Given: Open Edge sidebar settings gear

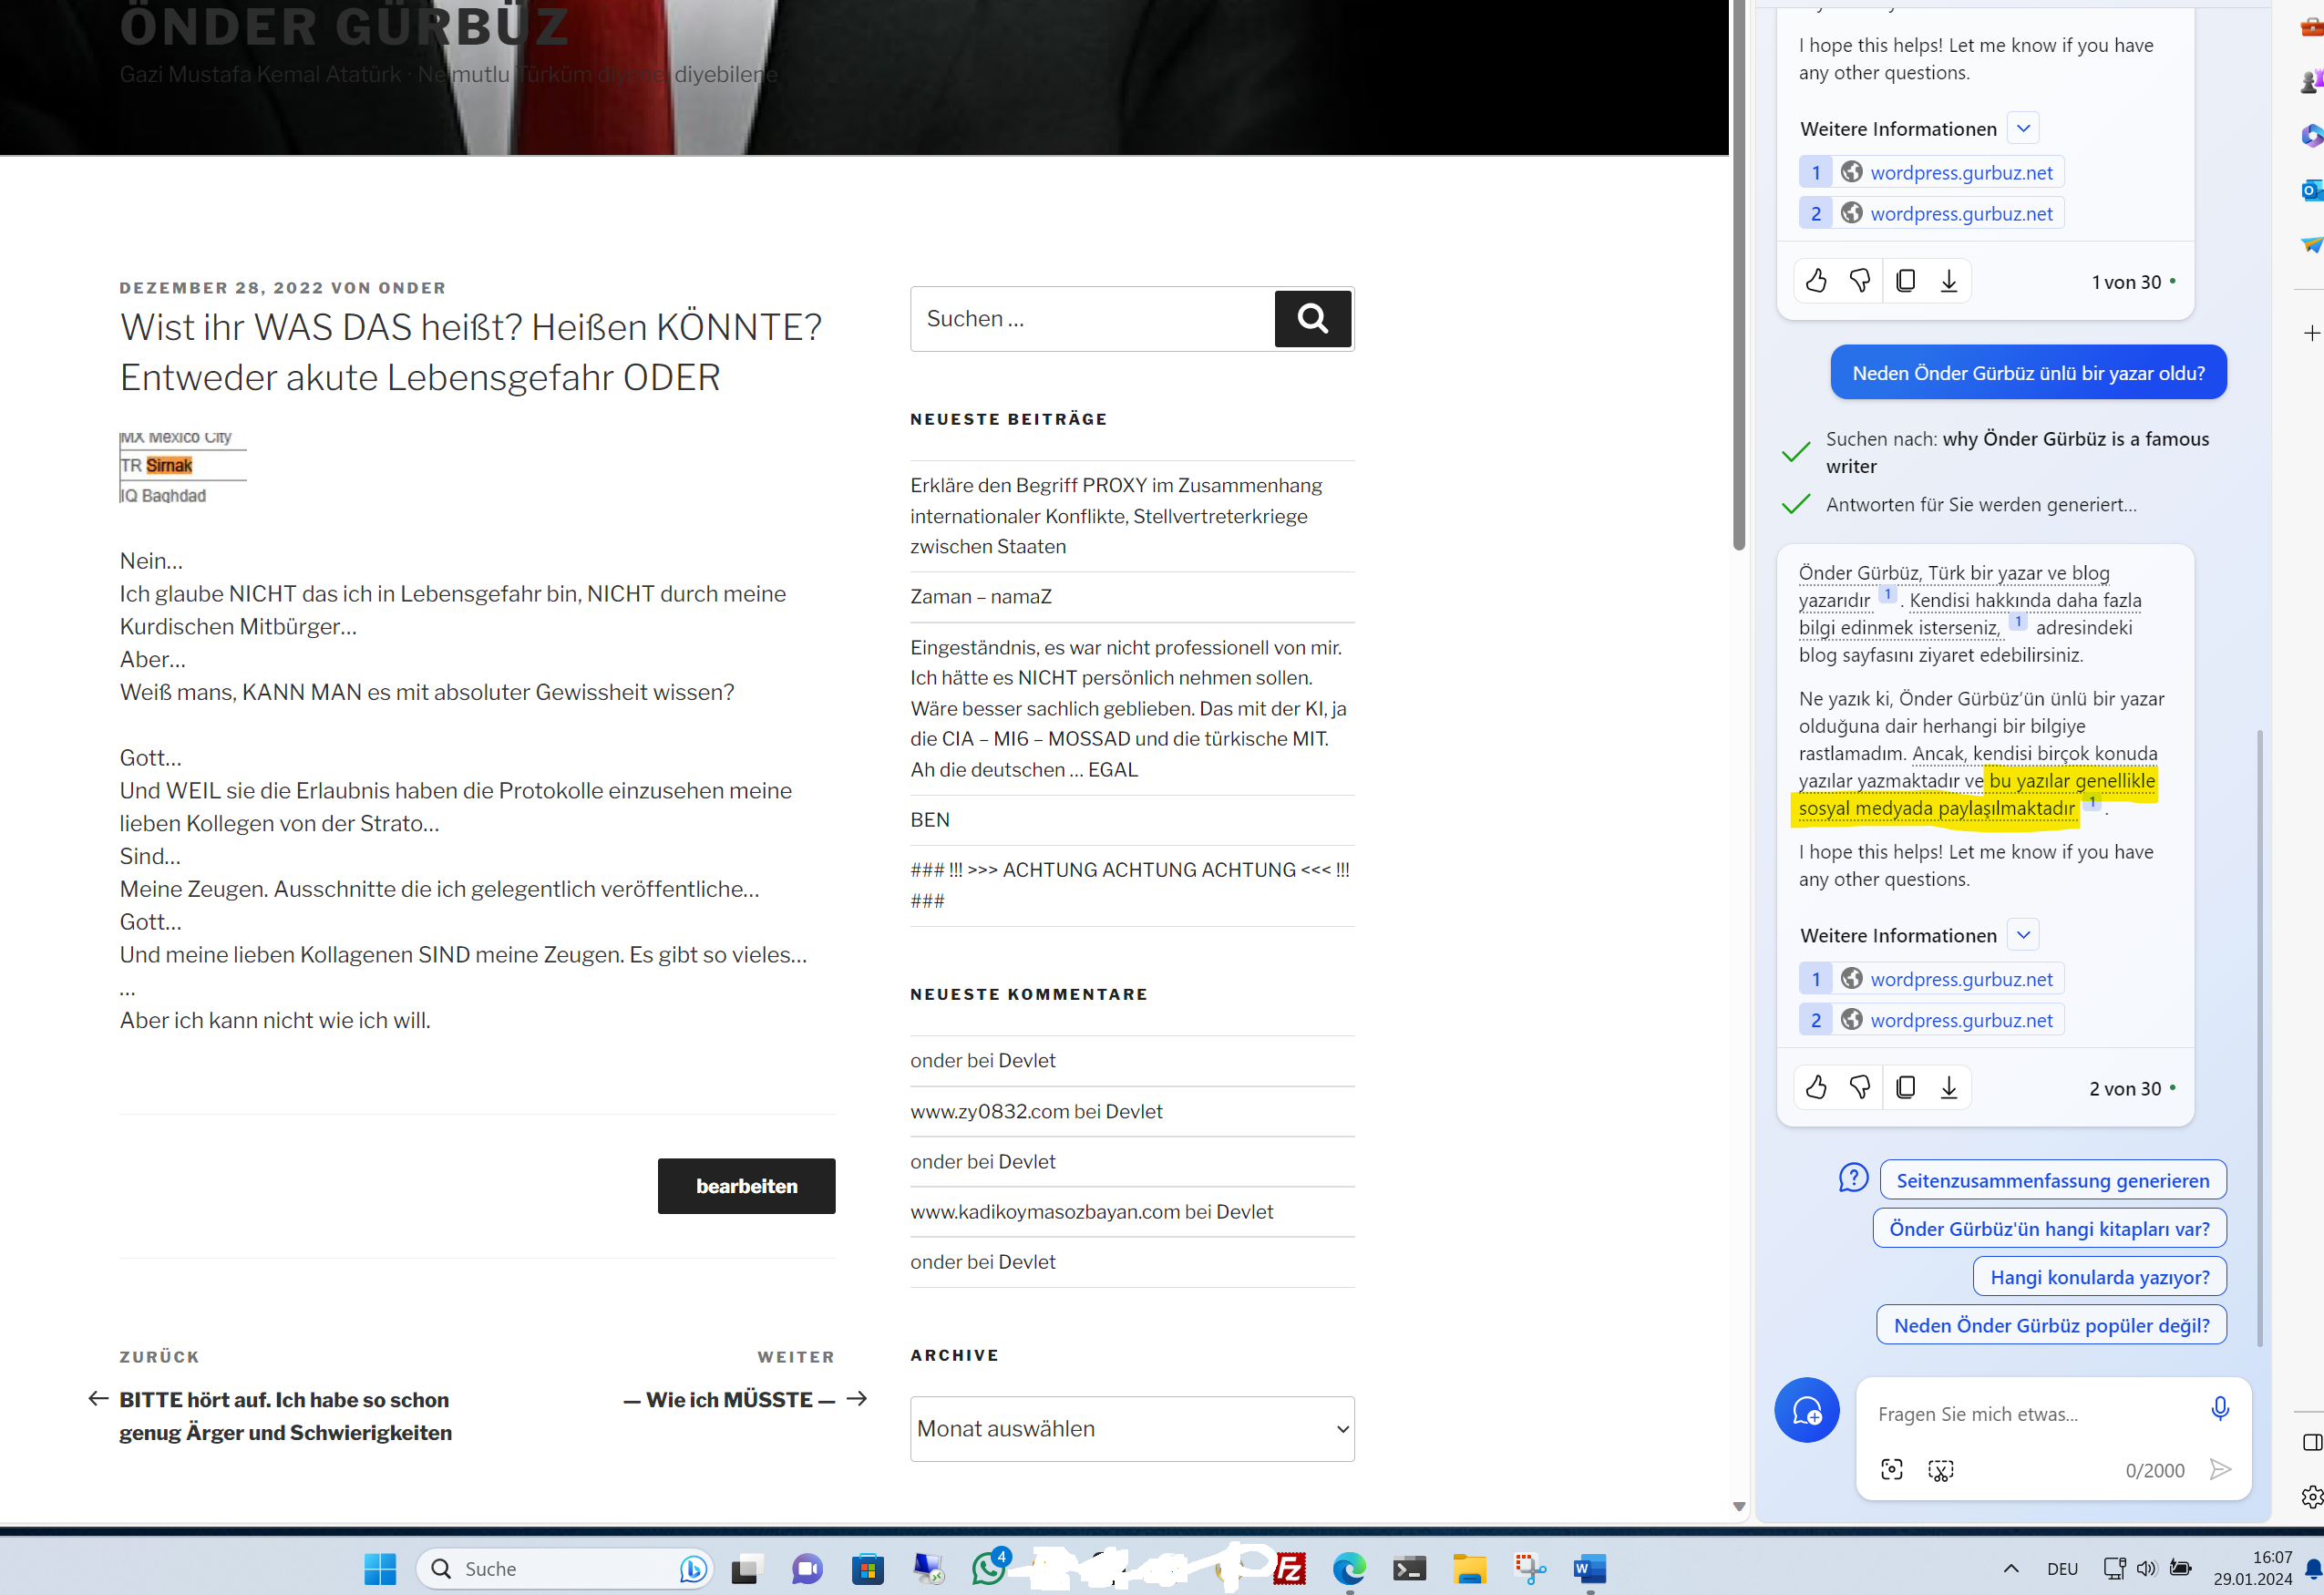Looking at the screenshot, I should [x=2312, y=1497].
